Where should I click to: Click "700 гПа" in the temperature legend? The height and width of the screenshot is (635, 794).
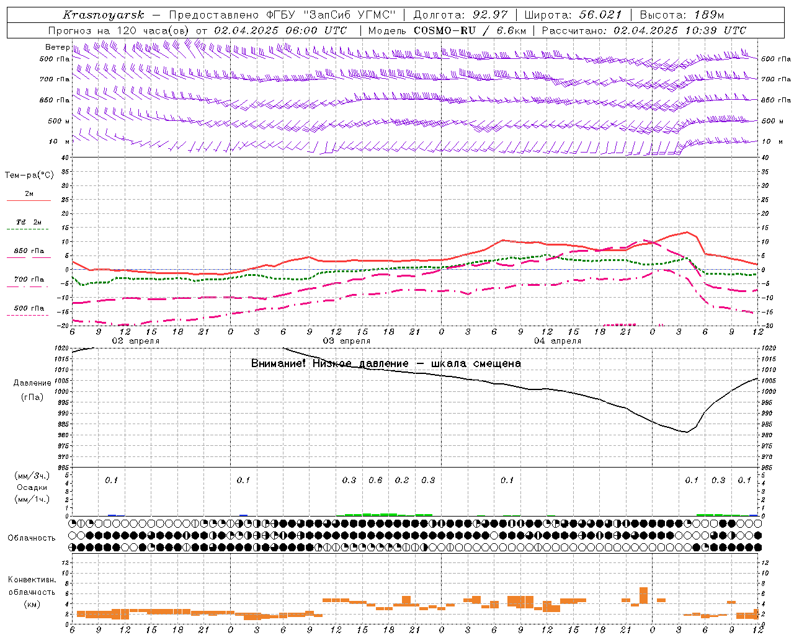click(29, 280)
